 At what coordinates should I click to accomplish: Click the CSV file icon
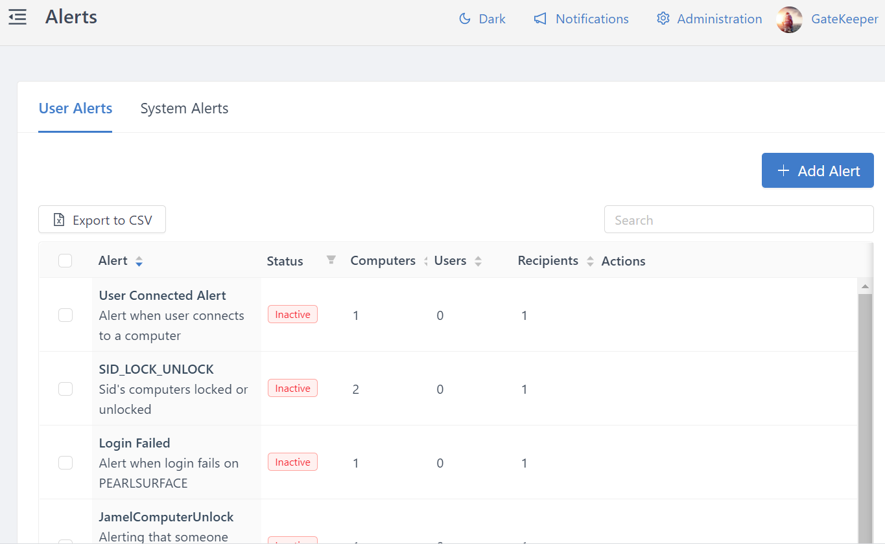(x=59, y=220)
